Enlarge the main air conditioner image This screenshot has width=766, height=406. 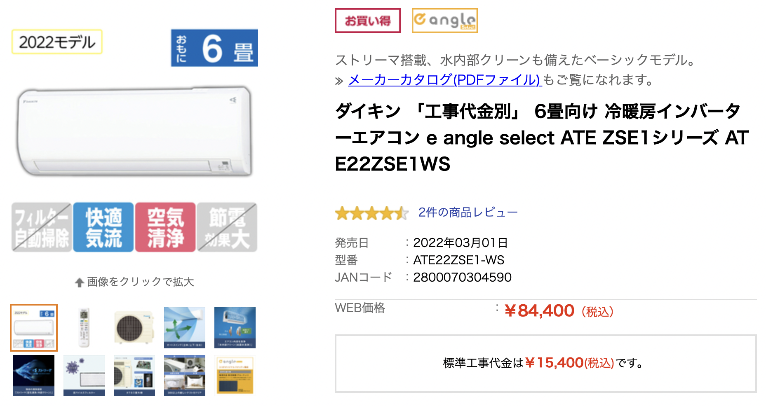click(x=134, y=132)
